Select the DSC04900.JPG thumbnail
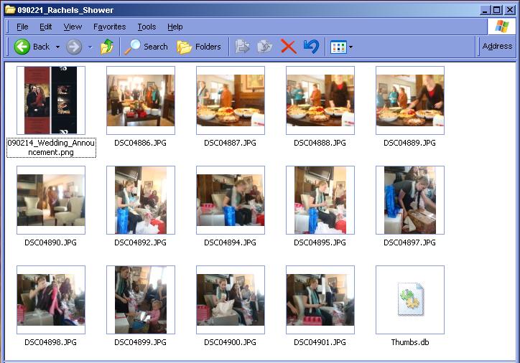520x363 pixels. [231, 300]
